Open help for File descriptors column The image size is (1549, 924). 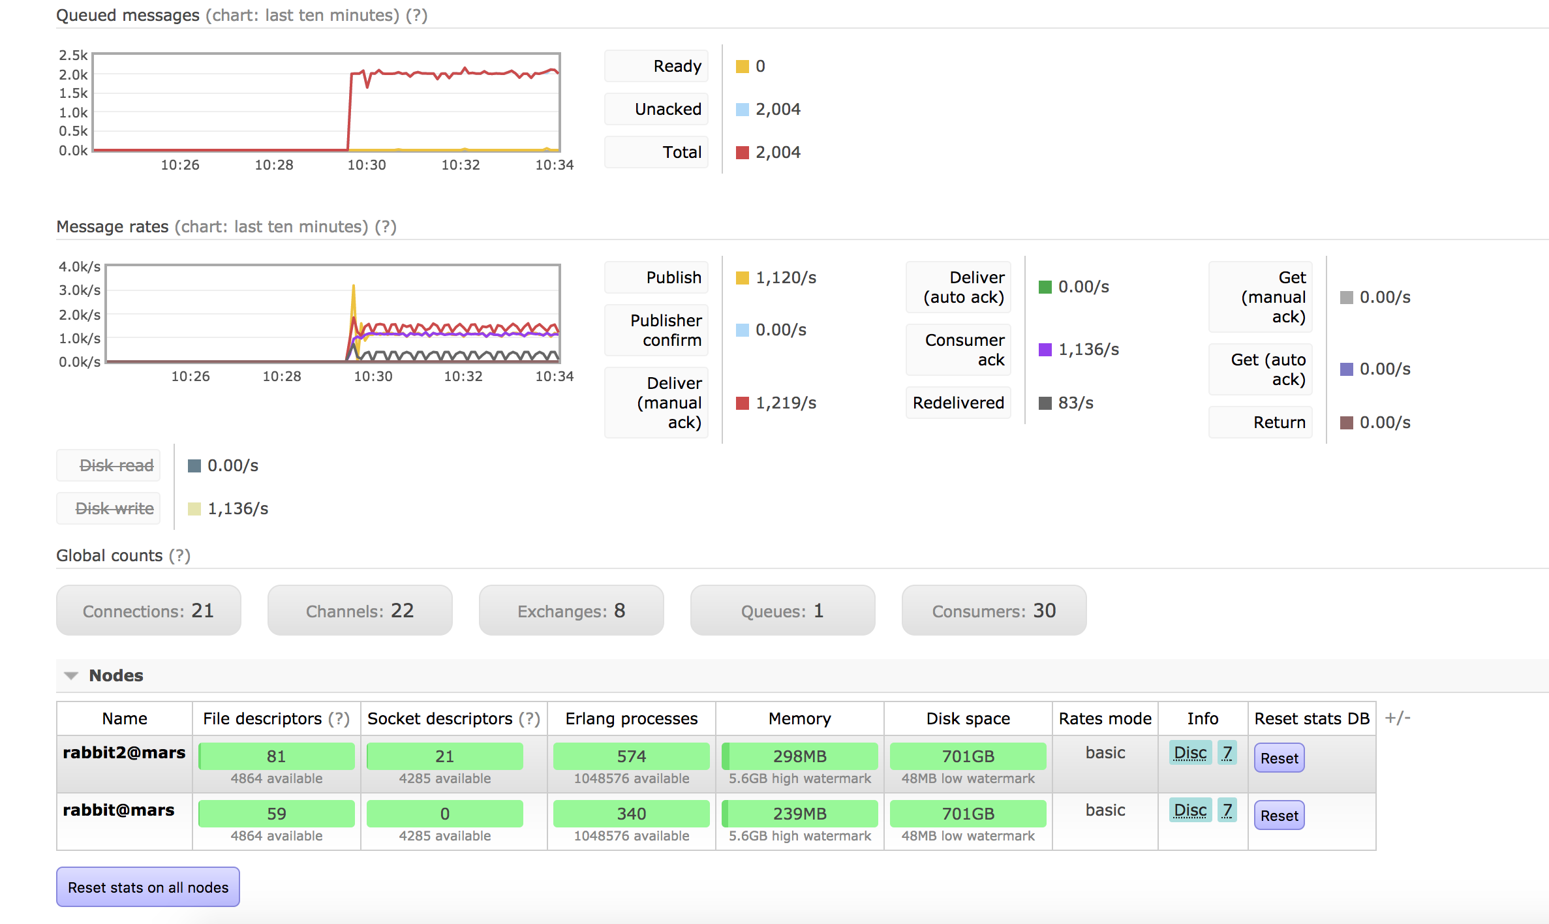point(339,718)
